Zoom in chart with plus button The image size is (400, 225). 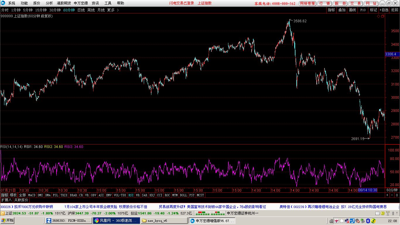coord(387,195)
